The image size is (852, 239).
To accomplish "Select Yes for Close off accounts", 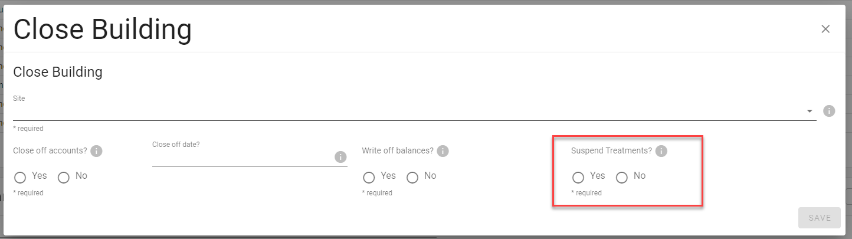I will (20, 177).
